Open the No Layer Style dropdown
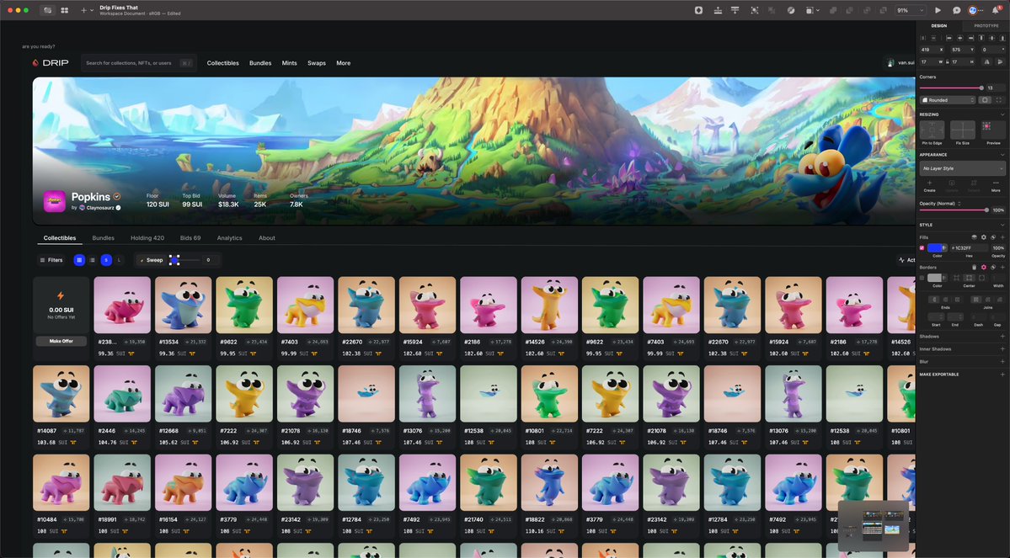1010x558 pixels. coord(962,168)
